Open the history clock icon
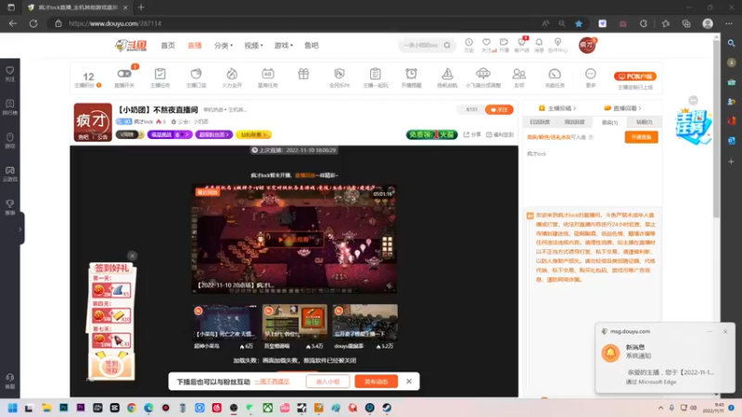Screen dimensions: 742x417 [x=468, y=43]
